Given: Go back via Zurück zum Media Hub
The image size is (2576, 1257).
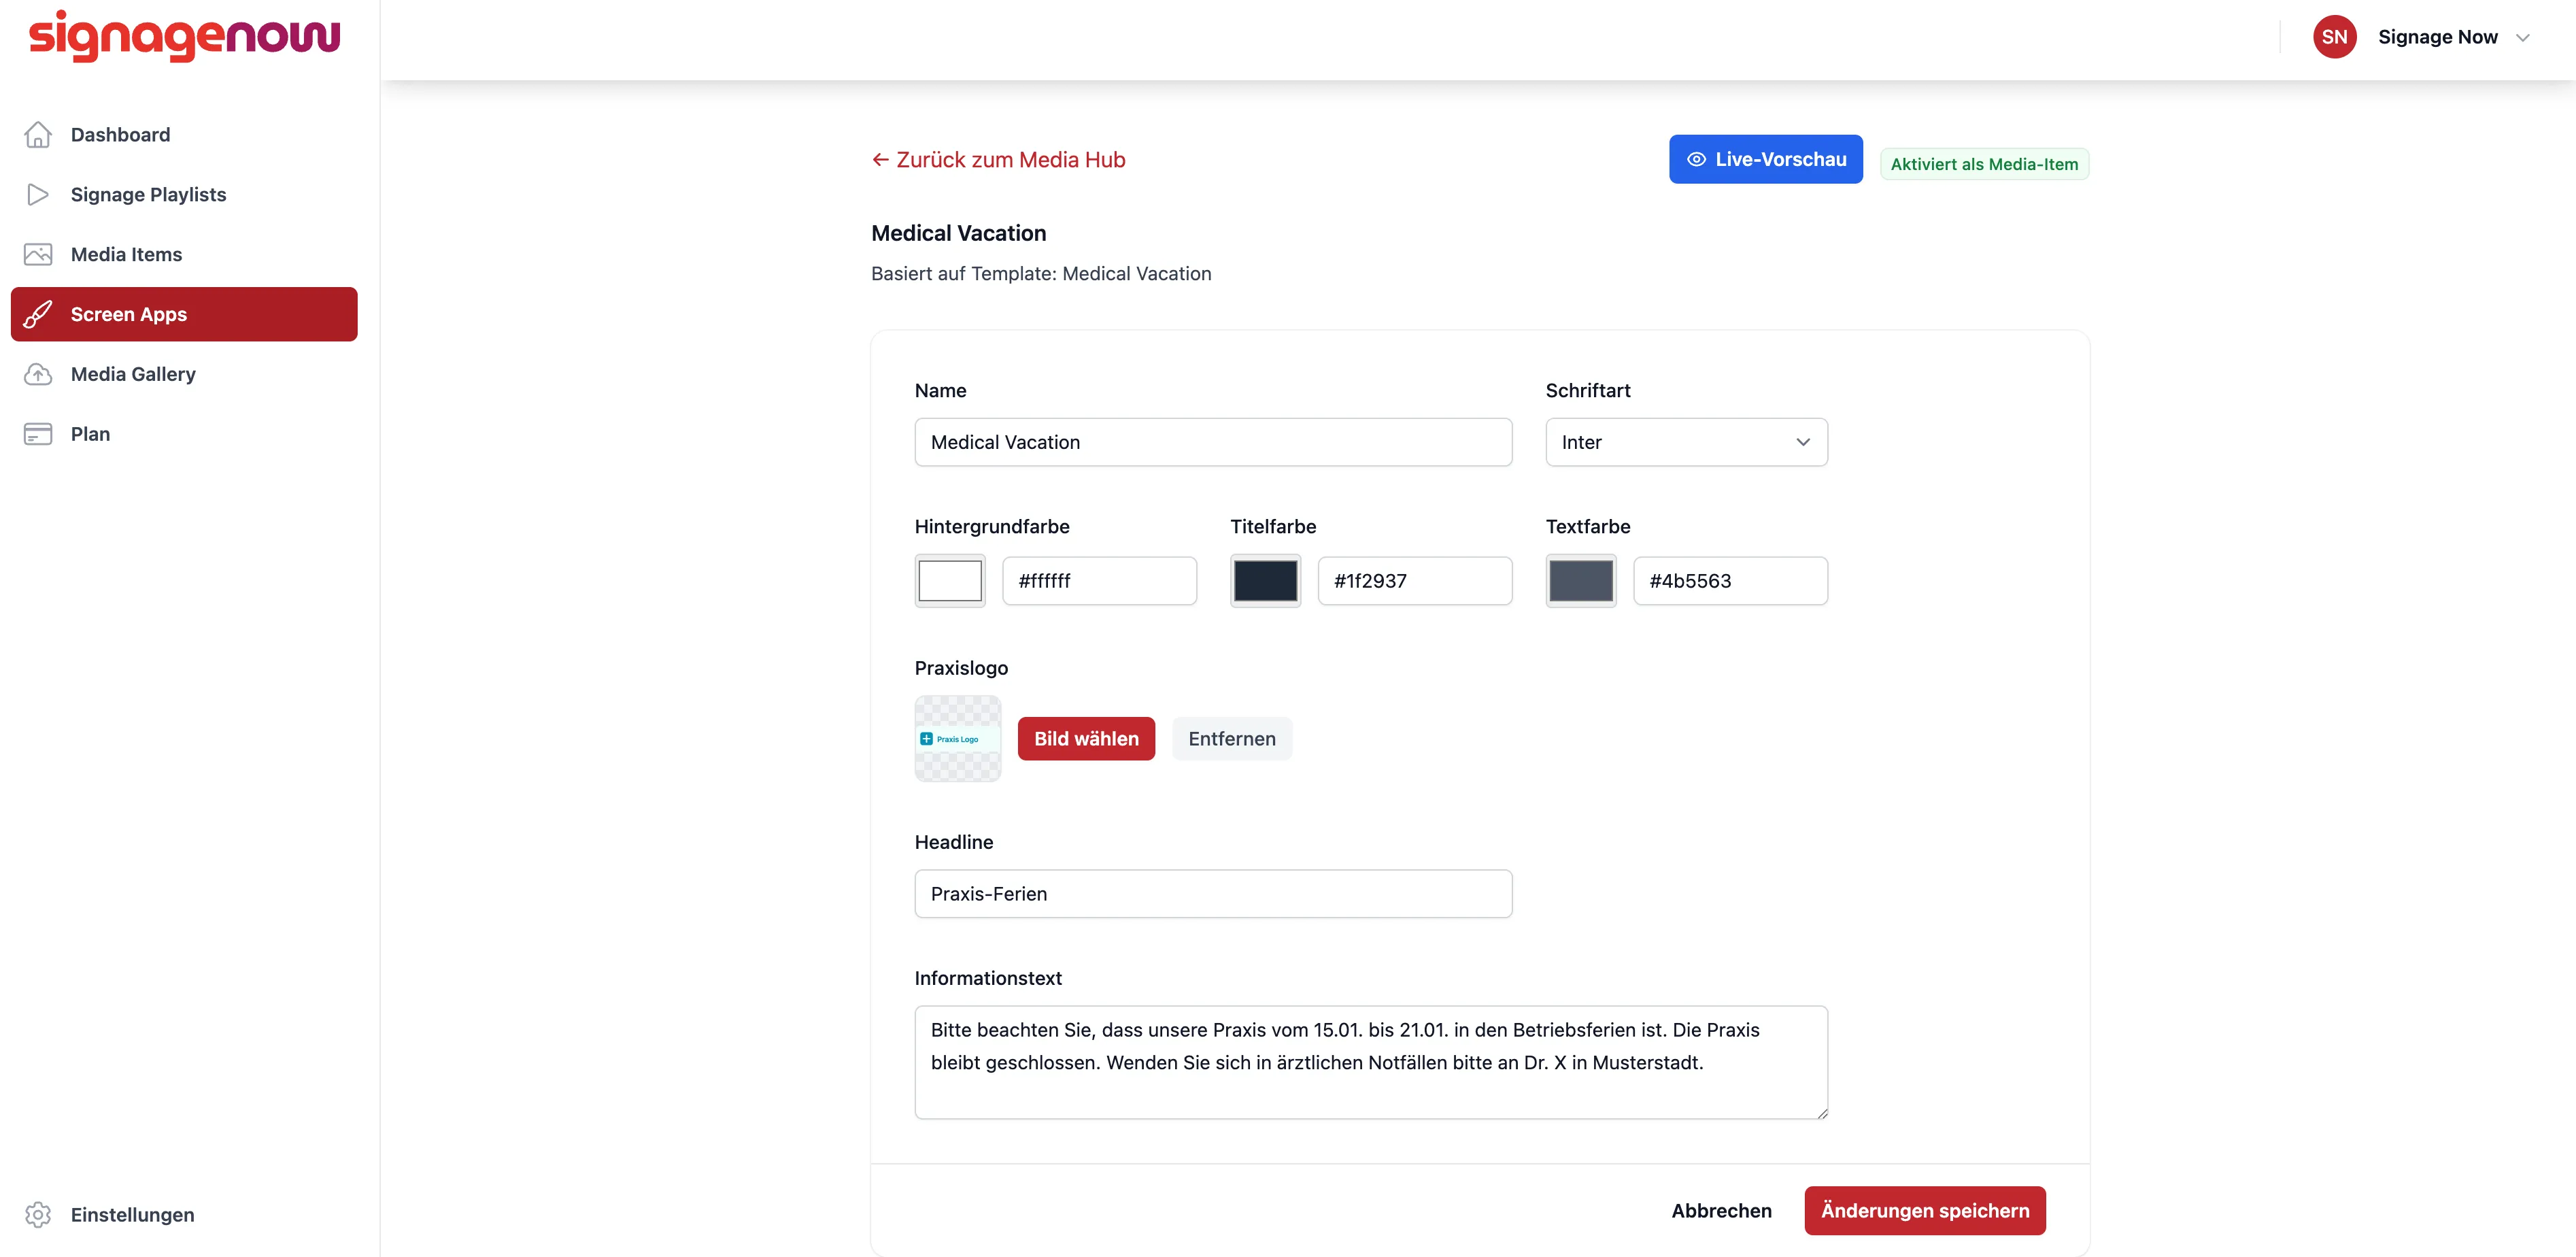Looking at the screenshot, I should (998, 160).
